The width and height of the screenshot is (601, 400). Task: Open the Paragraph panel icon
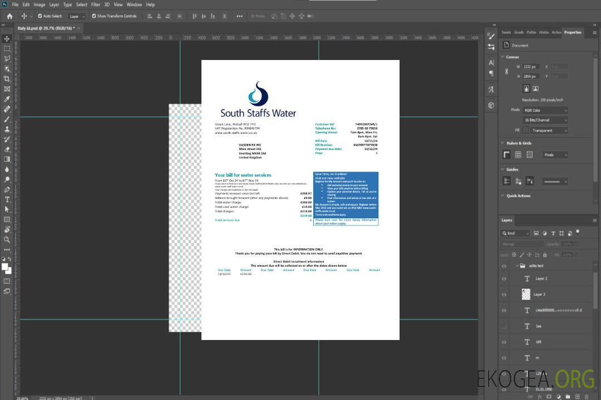491,73
